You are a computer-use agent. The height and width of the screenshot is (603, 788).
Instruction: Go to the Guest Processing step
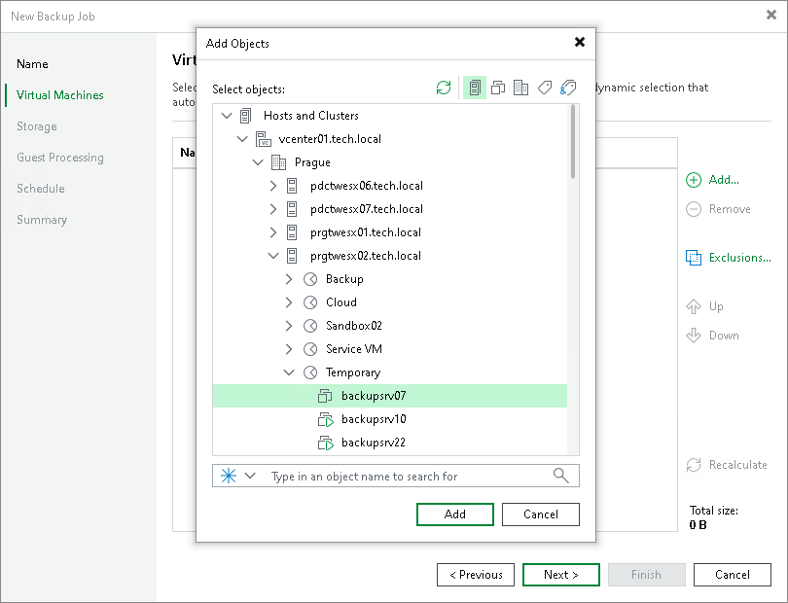[x=58, y=157]
